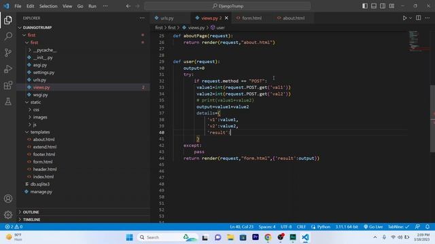Image resolution: width=435 pixels, height=244 pixels.
Task: Open the Edit menu
Action: pos(30,6)
